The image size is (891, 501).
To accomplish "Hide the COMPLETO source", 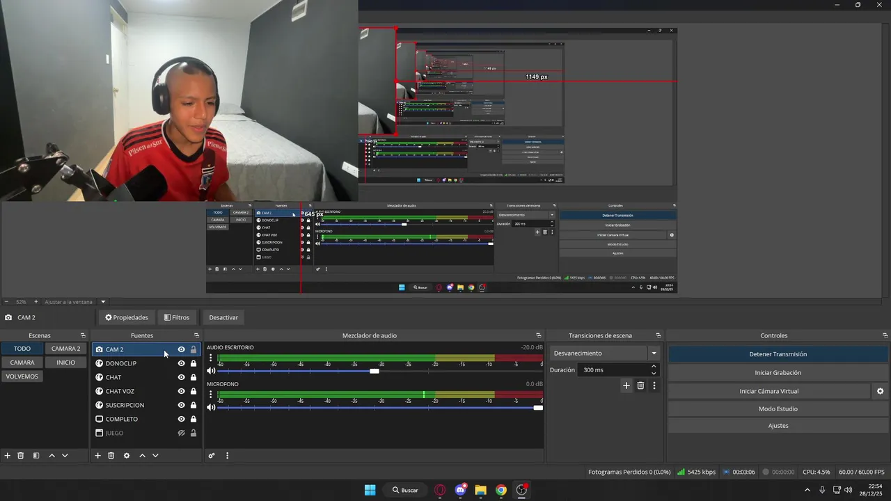I will pyautogui.click(x=182, y=419).
